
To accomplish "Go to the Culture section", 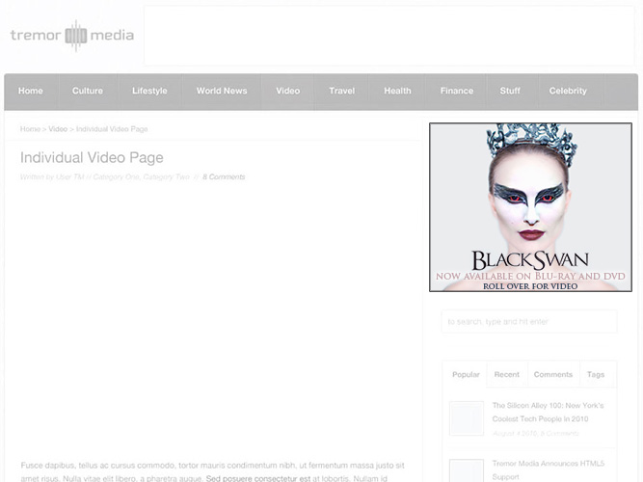I will pos(88,92).
